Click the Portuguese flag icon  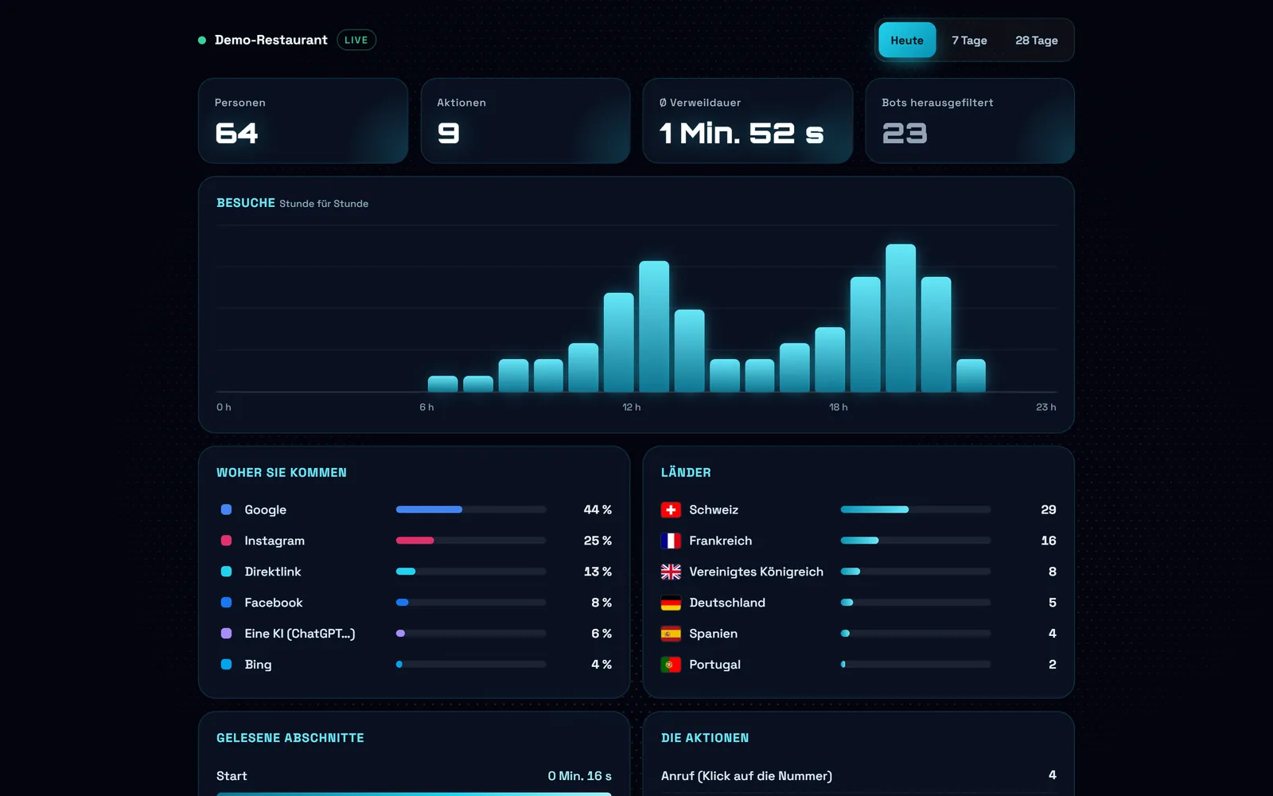click(671, 665)
